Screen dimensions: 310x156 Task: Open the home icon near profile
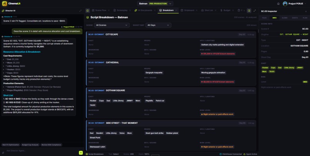(278, 3)
